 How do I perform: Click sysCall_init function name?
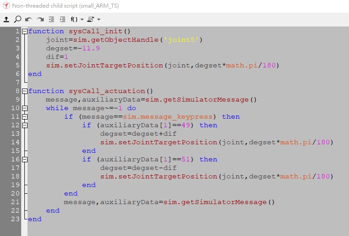click(x=96, y=31)
